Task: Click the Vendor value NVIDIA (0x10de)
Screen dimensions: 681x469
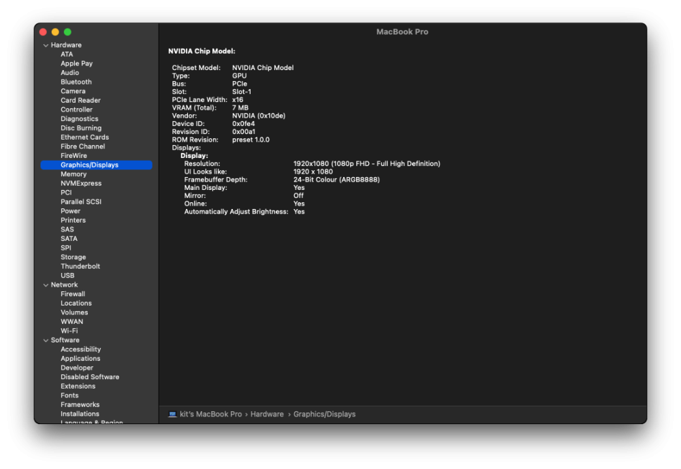Action: (x=258, y=116)
